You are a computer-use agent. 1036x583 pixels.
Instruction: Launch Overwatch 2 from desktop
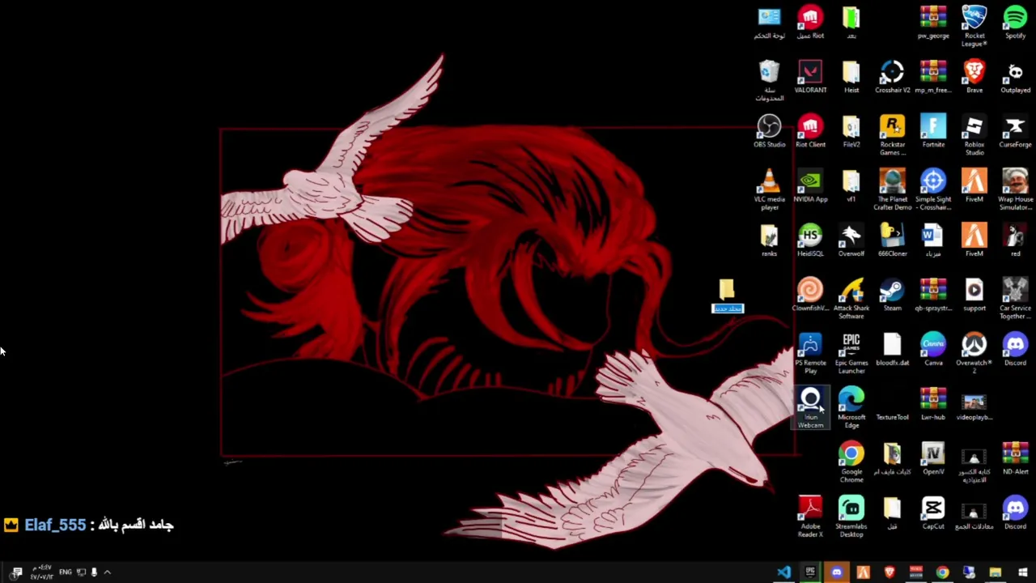(x=974, y=354)
